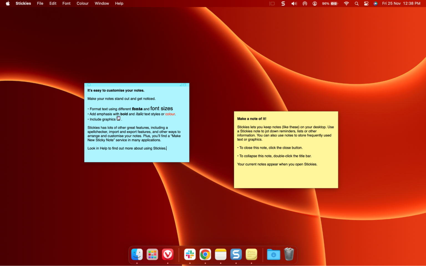Image resolution: width=426 pixels, height=266 pixels.
Task: Close the blue sticky note with its close button
Action: click(x=89, y=85)
